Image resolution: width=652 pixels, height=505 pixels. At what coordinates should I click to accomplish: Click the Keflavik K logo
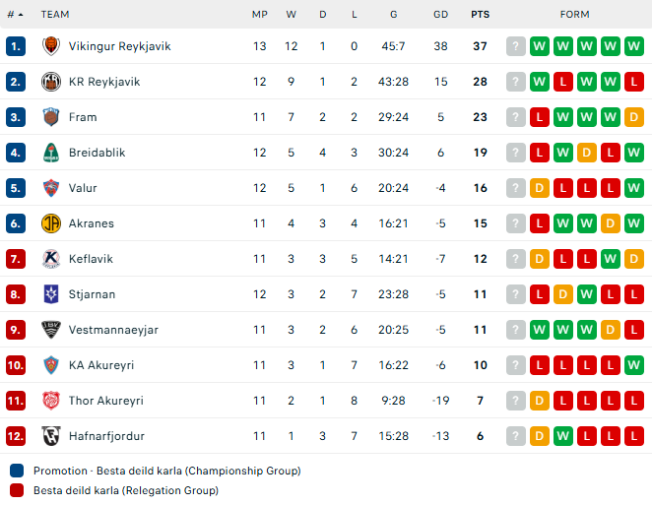(51, 259)
